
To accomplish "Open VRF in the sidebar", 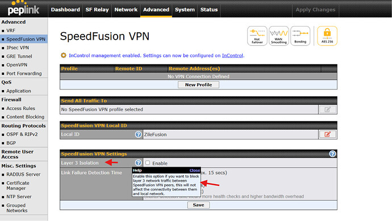I will [11, 31].
